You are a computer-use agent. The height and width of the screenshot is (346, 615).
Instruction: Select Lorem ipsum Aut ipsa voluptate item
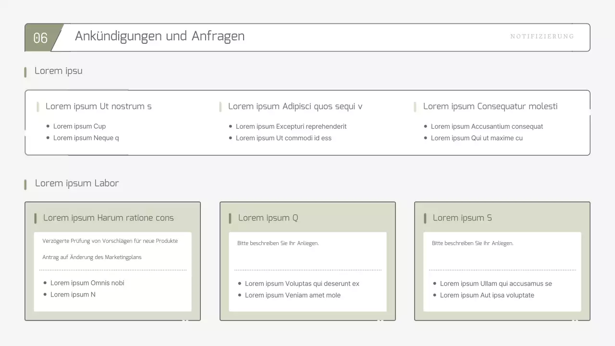(x=487, y=295)
